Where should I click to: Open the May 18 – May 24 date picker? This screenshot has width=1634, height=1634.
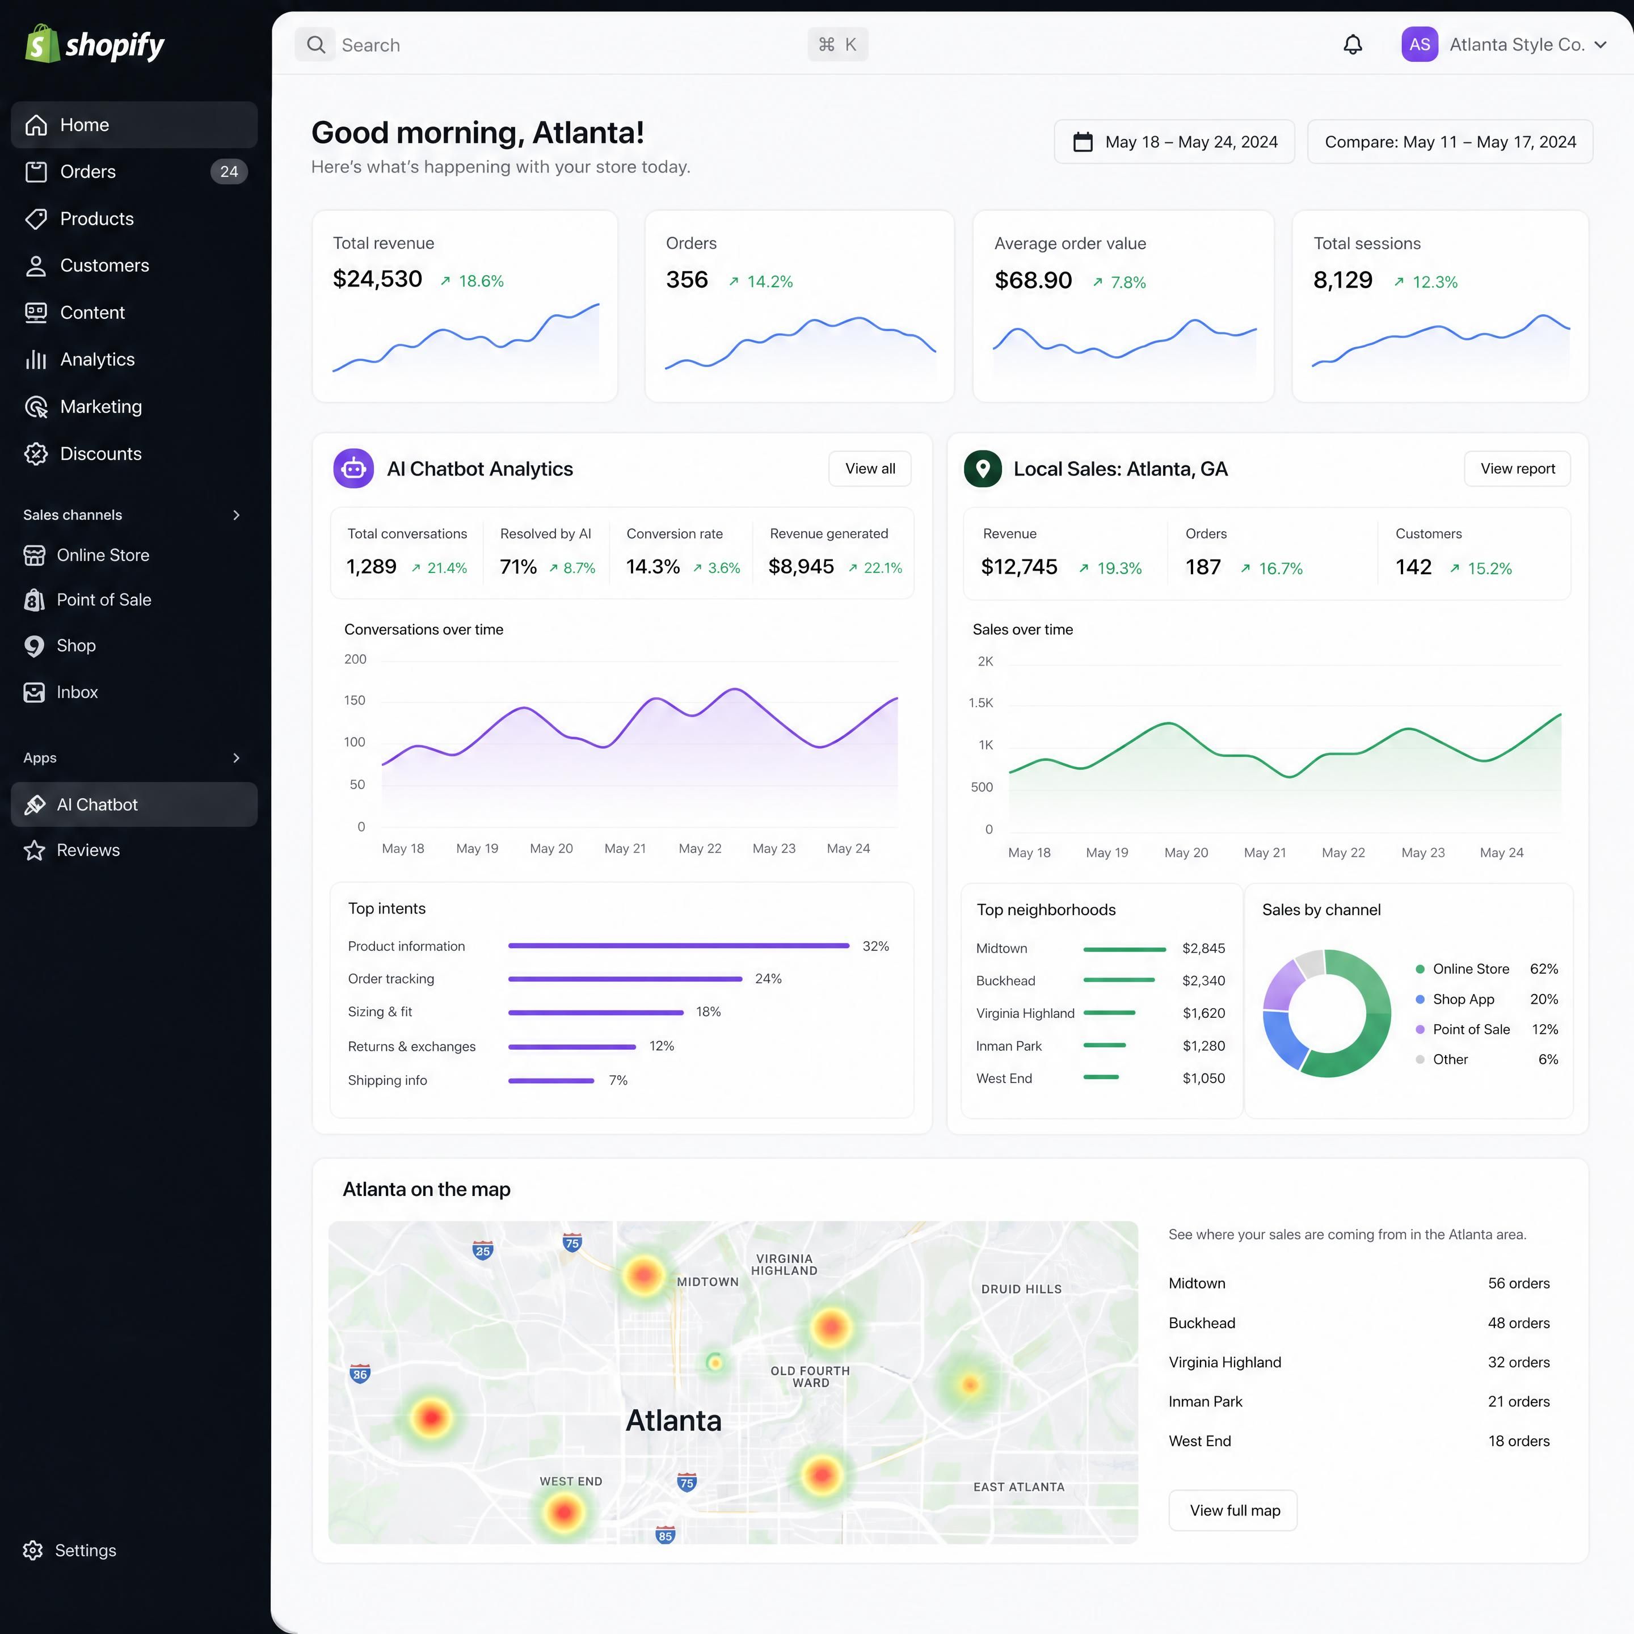point(1174,142)
